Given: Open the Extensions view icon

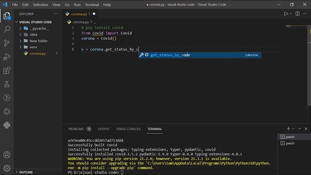Looking at the screenshot, I should coord(7,70).
